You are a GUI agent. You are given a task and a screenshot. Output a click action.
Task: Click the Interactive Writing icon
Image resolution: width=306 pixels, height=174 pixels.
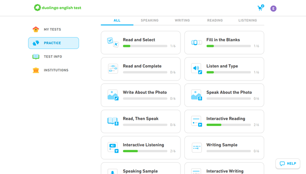tap(196, 172)
